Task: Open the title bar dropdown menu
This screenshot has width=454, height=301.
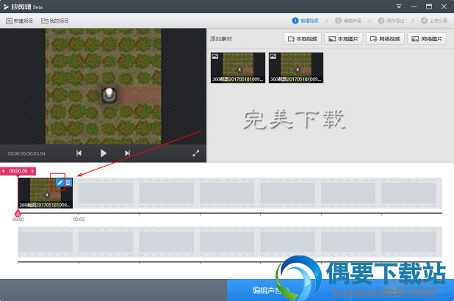Action: click(x=399, y=7)
